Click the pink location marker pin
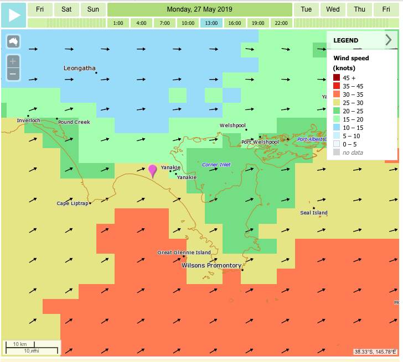Viewport: 403px width, 362px height. click(x=152, y=170)
